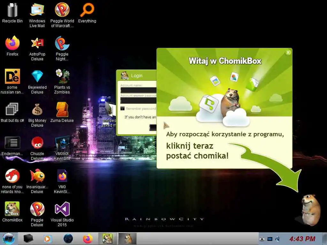The image size is (327, 245).
Task: Launch Bejeweled Deluxe from desktop
Action: [x=37, y=77]
